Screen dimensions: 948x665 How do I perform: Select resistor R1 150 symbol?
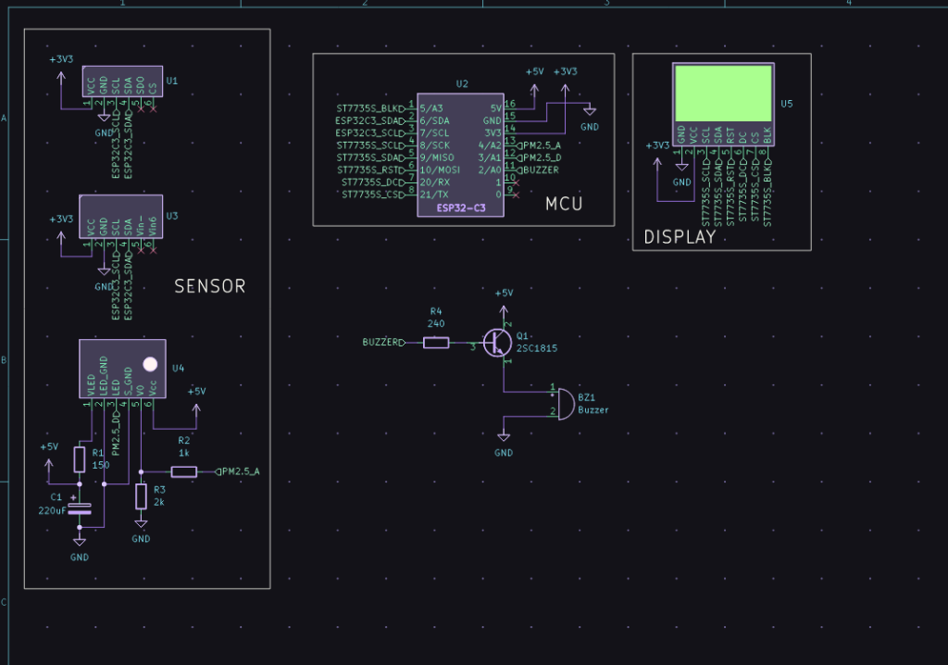click(80, 459)
